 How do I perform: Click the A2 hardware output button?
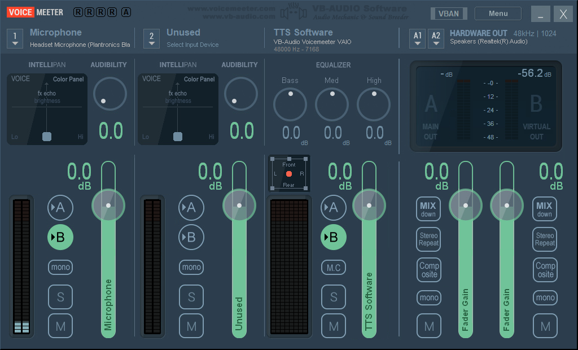tap(436, 37)
